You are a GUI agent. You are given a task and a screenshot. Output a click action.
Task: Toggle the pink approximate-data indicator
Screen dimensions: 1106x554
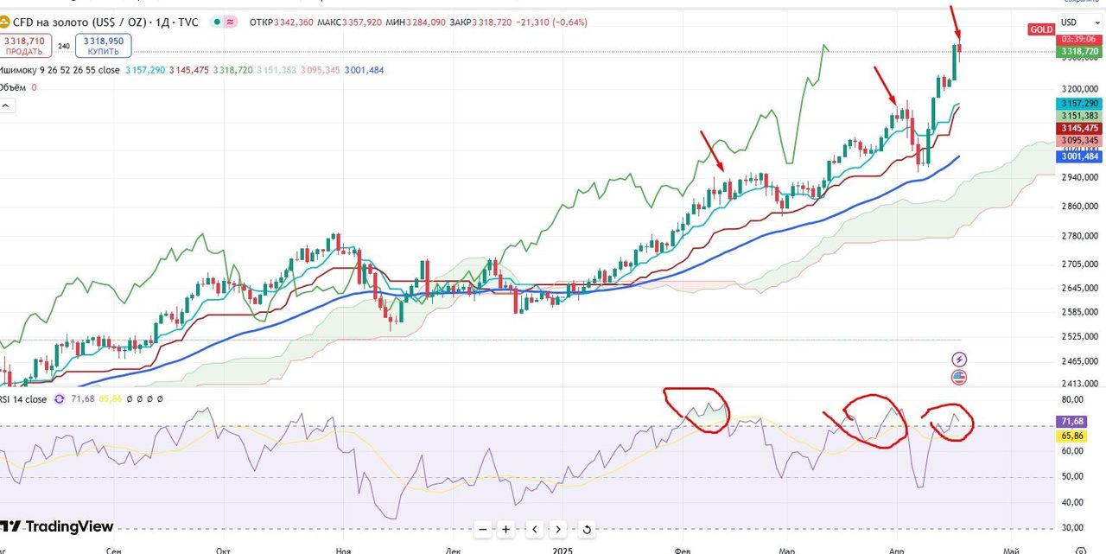click(231, 22)
